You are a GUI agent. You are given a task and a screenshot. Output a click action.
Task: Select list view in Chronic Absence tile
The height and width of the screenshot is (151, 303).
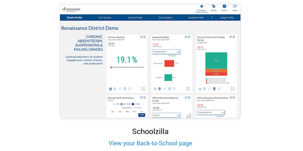pyautogui.click(x=130, y=89)
